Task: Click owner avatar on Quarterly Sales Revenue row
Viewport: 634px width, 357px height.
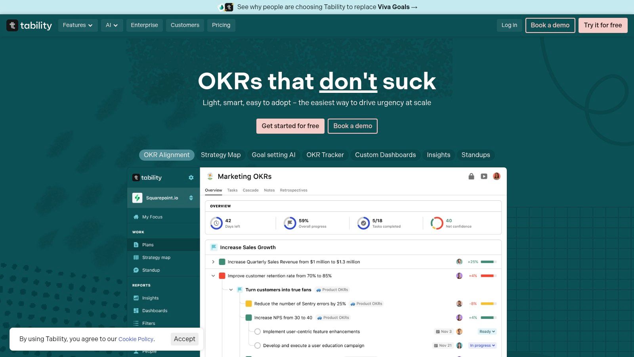Action: pos(459,262)
